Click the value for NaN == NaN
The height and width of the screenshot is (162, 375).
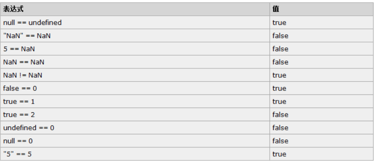tap(280, 62)
